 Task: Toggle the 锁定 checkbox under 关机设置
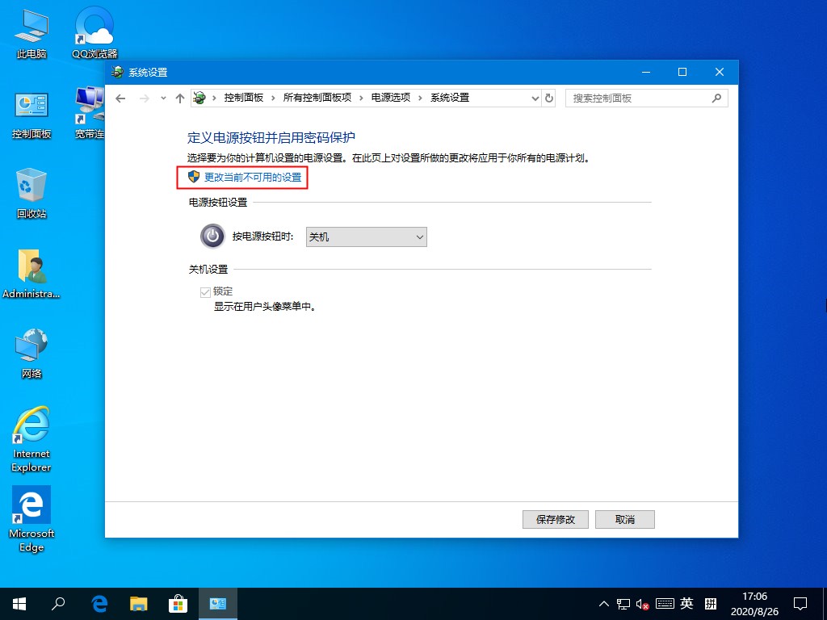(x=205, y=291)
